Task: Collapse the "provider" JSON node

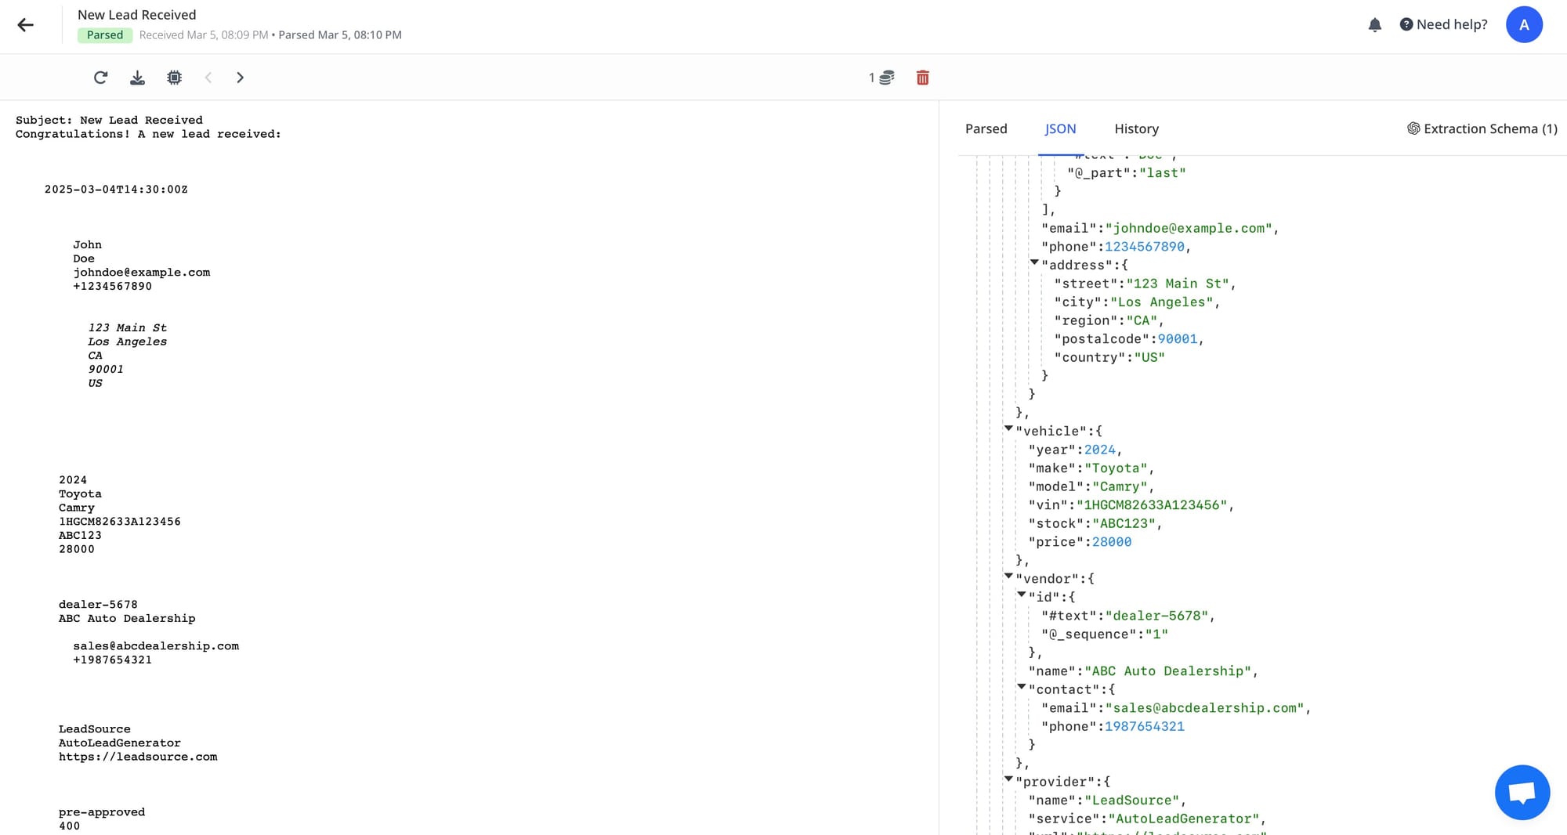Action: [x=1008, y=779]
